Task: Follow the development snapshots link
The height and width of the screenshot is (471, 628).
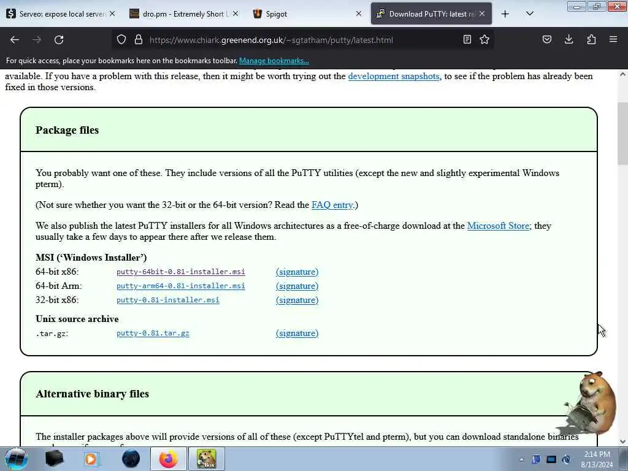Action: pos(394,76)
